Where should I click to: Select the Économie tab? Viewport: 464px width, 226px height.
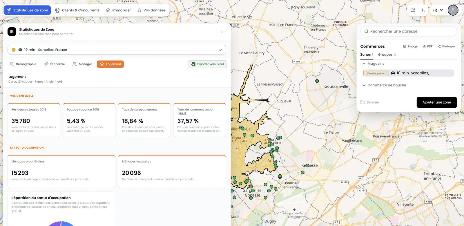pyautogui.click(x=54, y=64)
